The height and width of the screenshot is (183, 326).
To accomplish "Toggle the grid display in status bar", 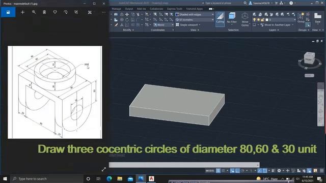I will [x=218, y=171].
